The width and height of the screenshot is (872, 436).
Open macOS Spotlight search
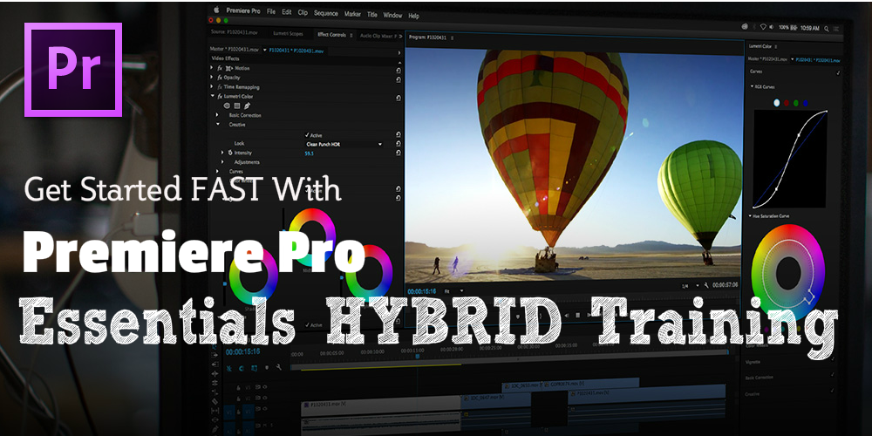click(x=827, y=29)
